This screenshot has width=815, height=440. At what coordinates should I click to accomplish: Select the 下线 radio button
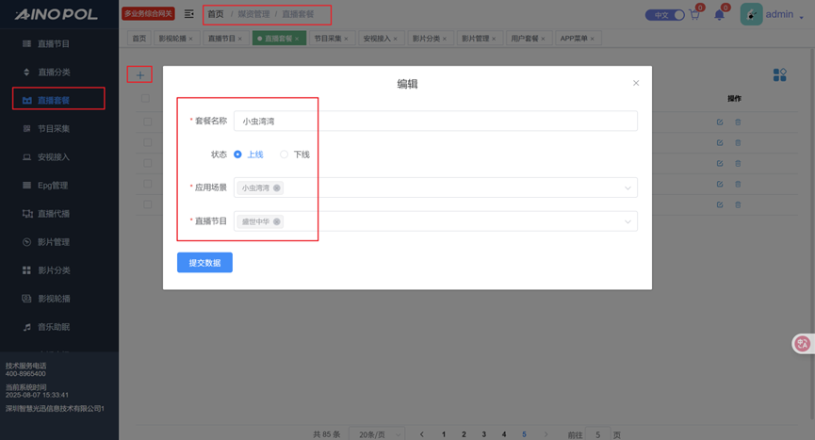(x=285, y=155)
